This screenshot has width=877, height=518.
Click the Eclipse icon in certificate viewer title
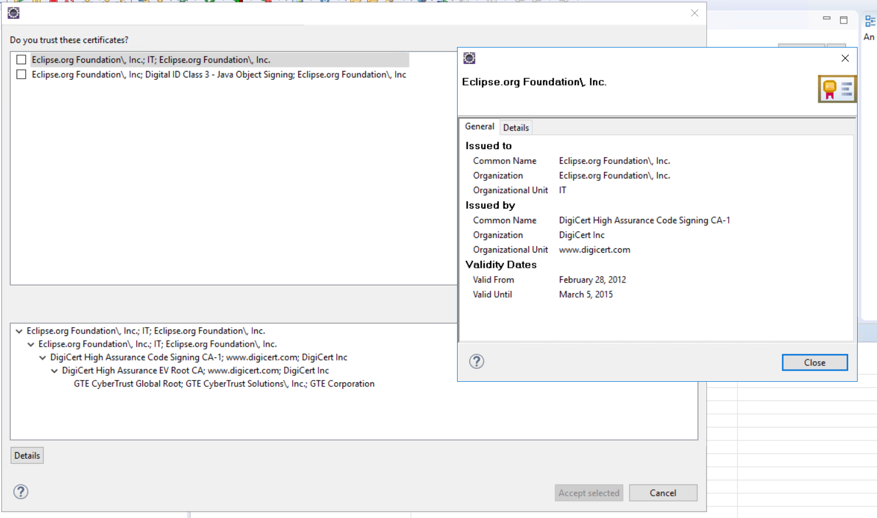(469, 58)
